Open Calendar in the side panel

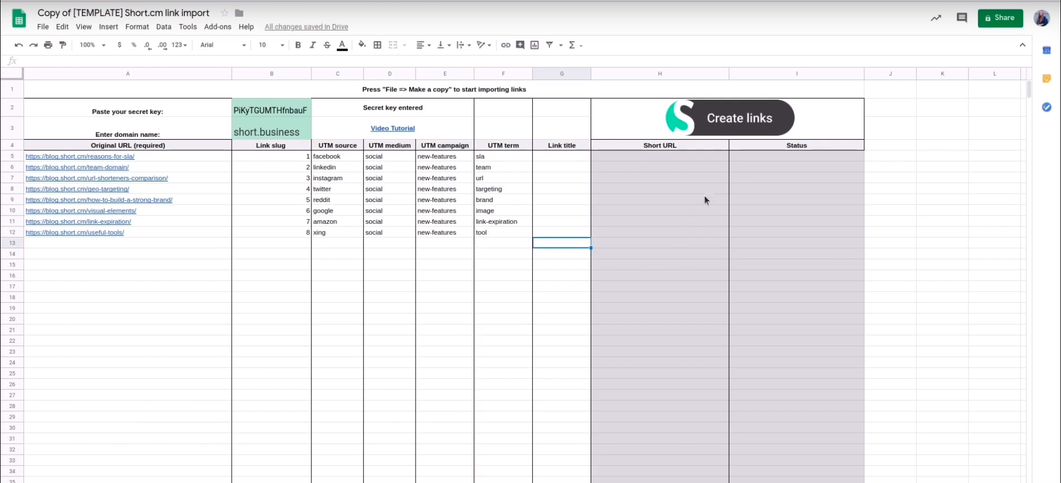click(x=1047, y=51)
